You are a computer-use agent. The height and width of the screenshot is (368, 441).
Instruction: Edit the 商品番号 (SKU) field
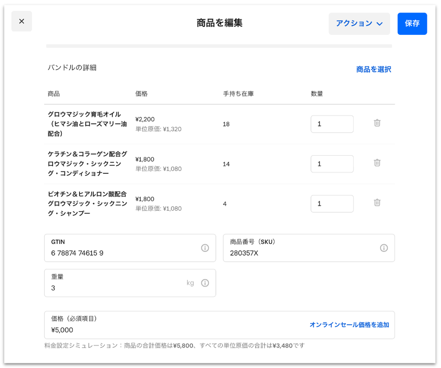click(x=300, y=253)
